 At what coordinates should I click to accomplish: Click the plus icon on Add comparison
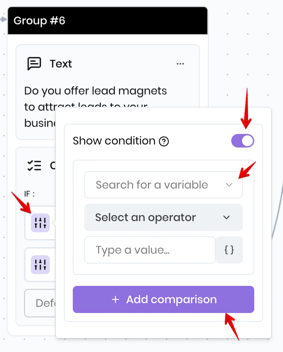(116, 299)
